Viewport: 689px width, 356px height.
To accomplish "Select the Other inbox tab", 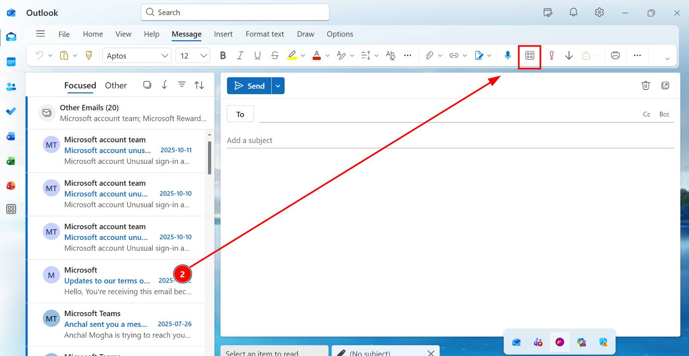I will pyautogui.click(x=116, y=86).
